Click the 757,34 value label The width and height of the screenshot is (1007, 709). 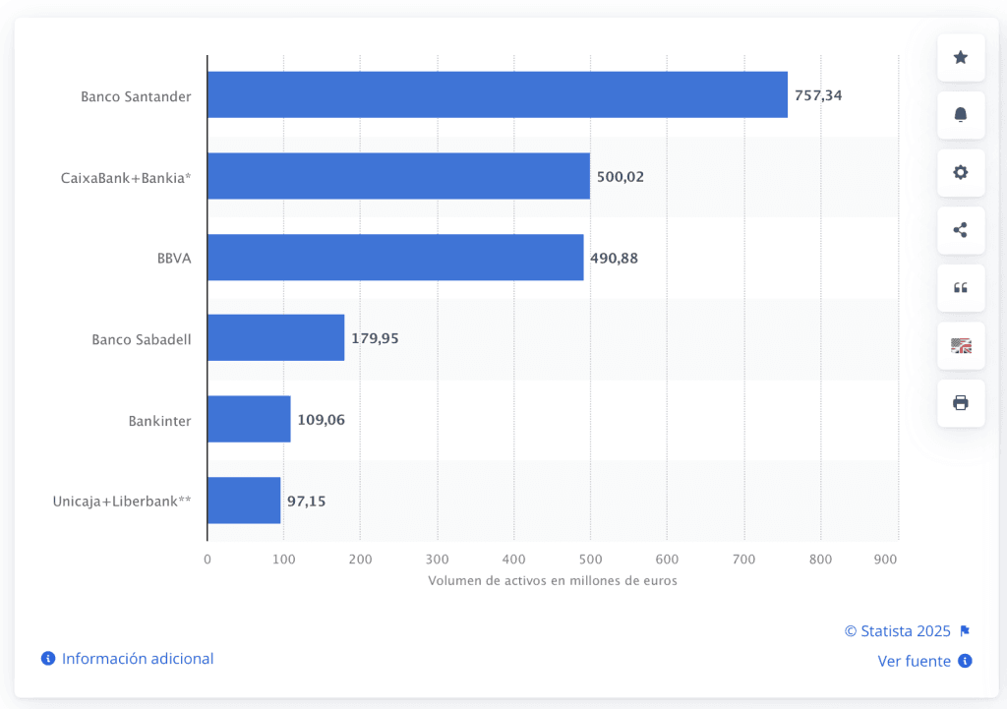pos(818,95)
